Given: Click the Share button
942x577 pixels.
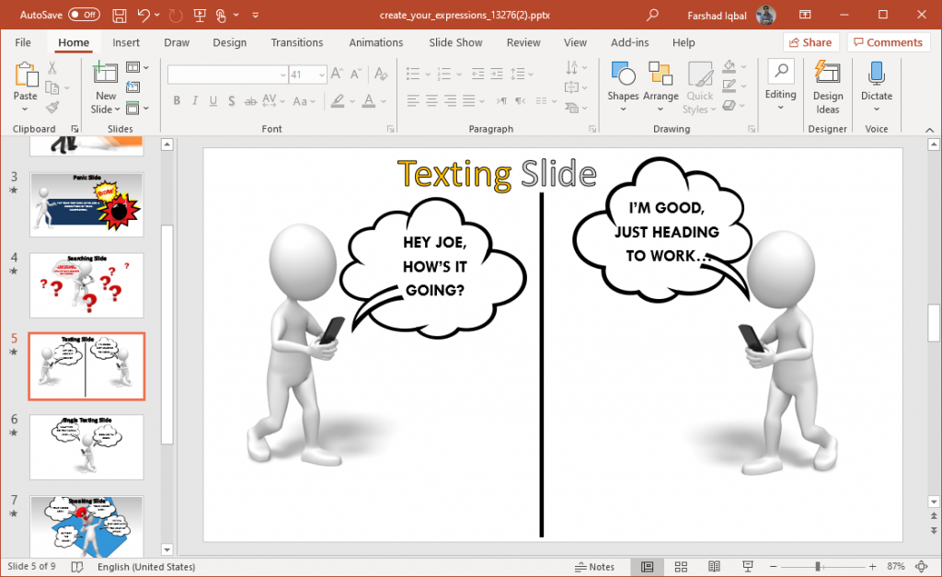Looking at the screenshot, I should coord(810,42).
